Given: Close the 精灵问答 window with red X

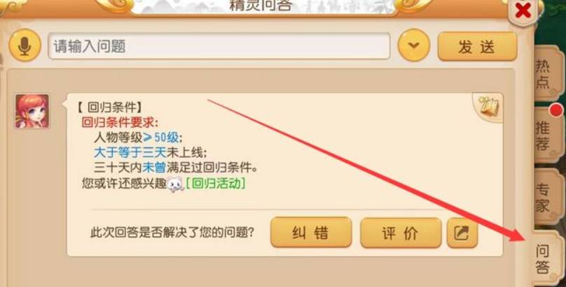Looking at the screenshot, I should [x=523, y=10].
